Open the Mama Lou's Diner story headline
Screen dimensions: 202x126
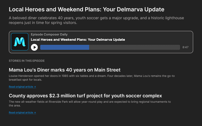point(65,70)
